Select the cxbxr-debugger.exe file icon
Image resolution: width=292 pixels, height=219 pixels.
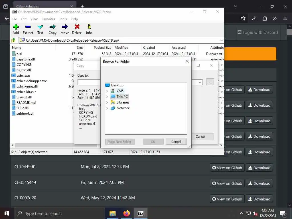coord(14,81)
